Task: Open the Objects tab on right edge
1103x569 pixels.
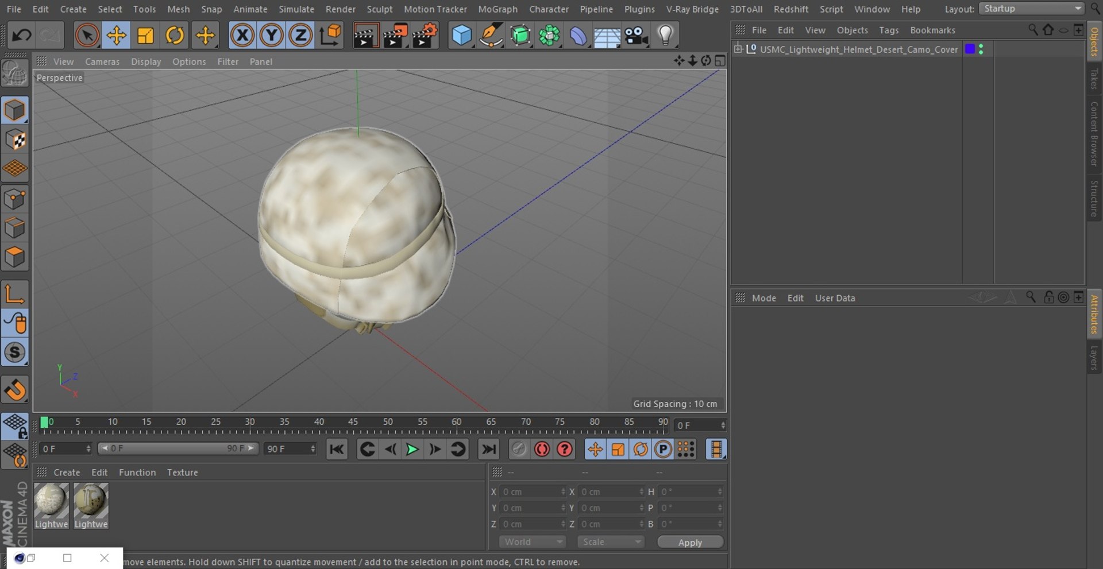Action: (1094, 41)
